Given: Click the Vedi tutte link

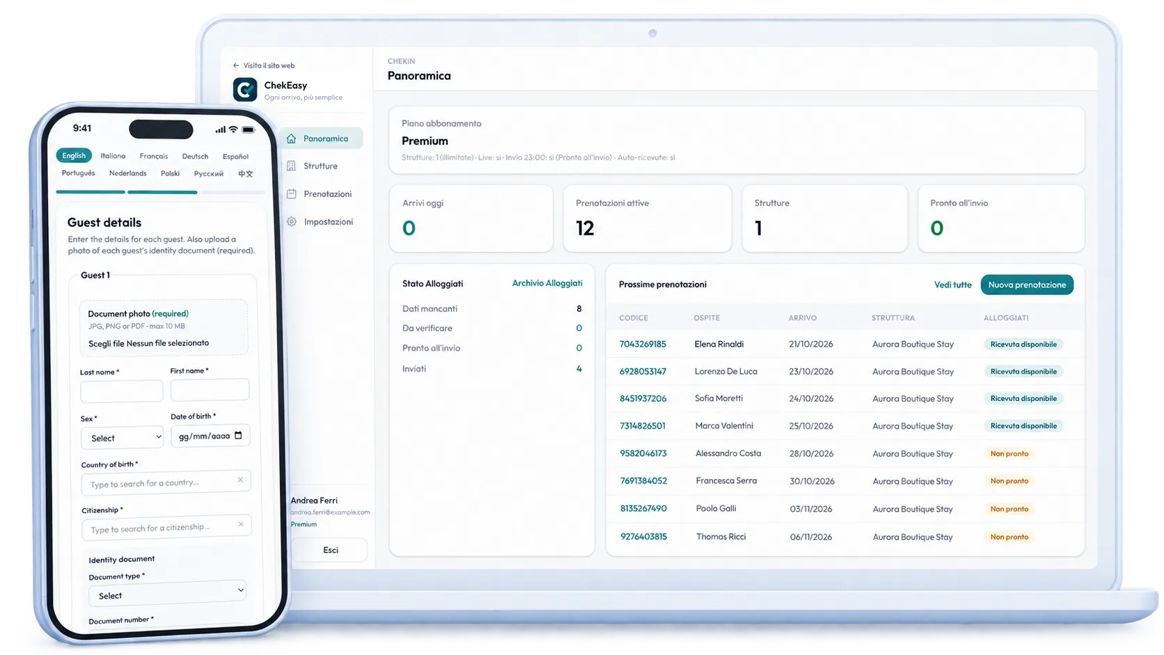Looking at the screenshot, I should [952, 285].
